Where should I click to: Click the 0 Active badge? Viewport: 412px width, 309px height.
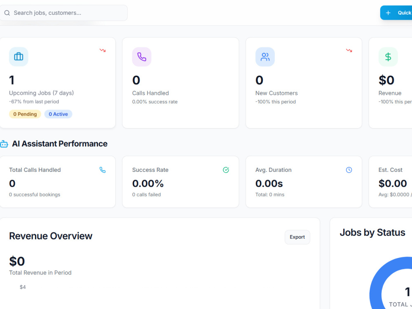pyautogui.click(x=59, y=114)
